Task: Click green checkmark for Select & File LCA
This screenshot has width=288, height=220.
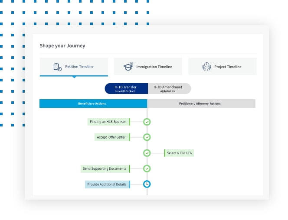Action: (x=147, y=153)
